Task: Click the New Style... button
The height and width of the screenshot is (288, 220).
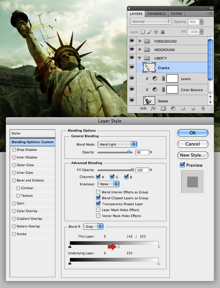Action: click(x=193, y=155)
